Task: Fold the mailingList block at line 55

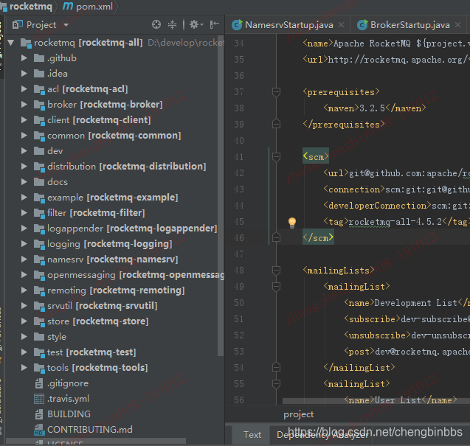Action: [x=276, y=384]
